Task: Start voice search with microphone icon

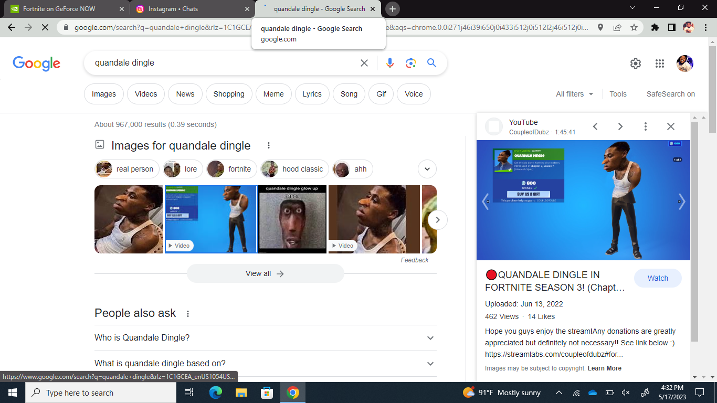Action: click(389, 63)
